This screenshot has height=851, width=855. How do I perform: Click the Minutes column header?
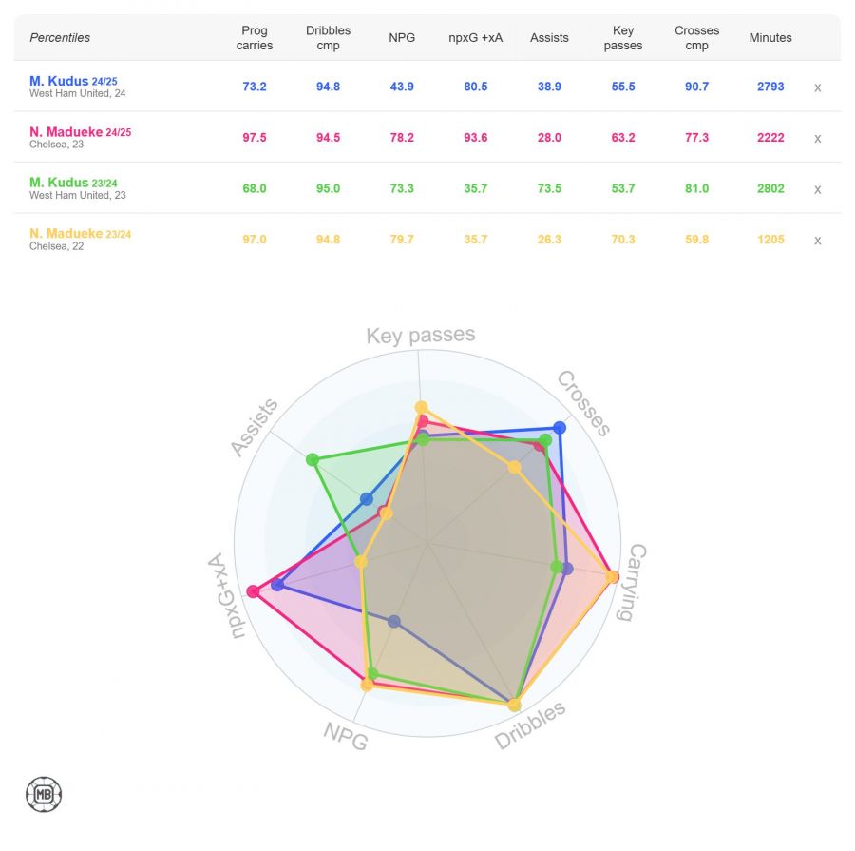770,38
